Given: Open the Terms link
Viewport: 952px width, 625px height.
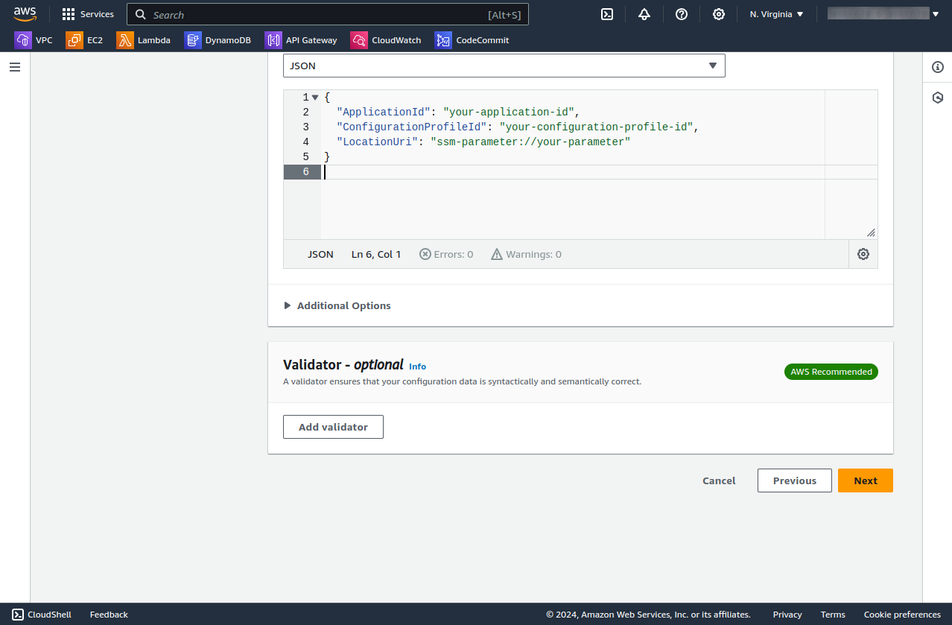Looking at the screenshot, I should [833, 615].
